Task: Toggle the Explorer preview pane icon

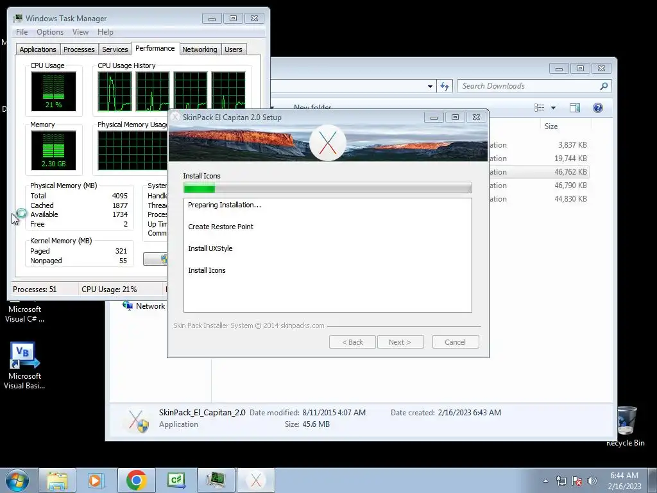Action: tap(575, 108)
